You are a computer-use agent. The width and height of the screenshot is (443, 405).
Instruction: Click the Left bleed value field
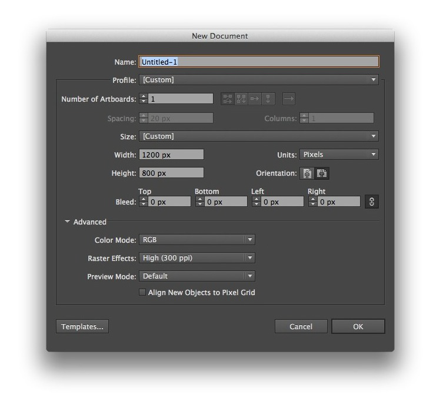(x=282, y=202)
